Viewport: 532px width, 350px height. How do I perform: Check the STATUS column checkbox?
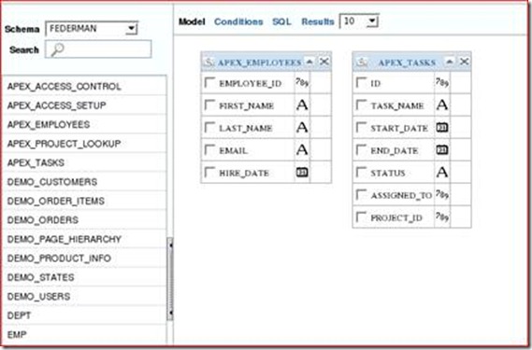pos(361,172)
